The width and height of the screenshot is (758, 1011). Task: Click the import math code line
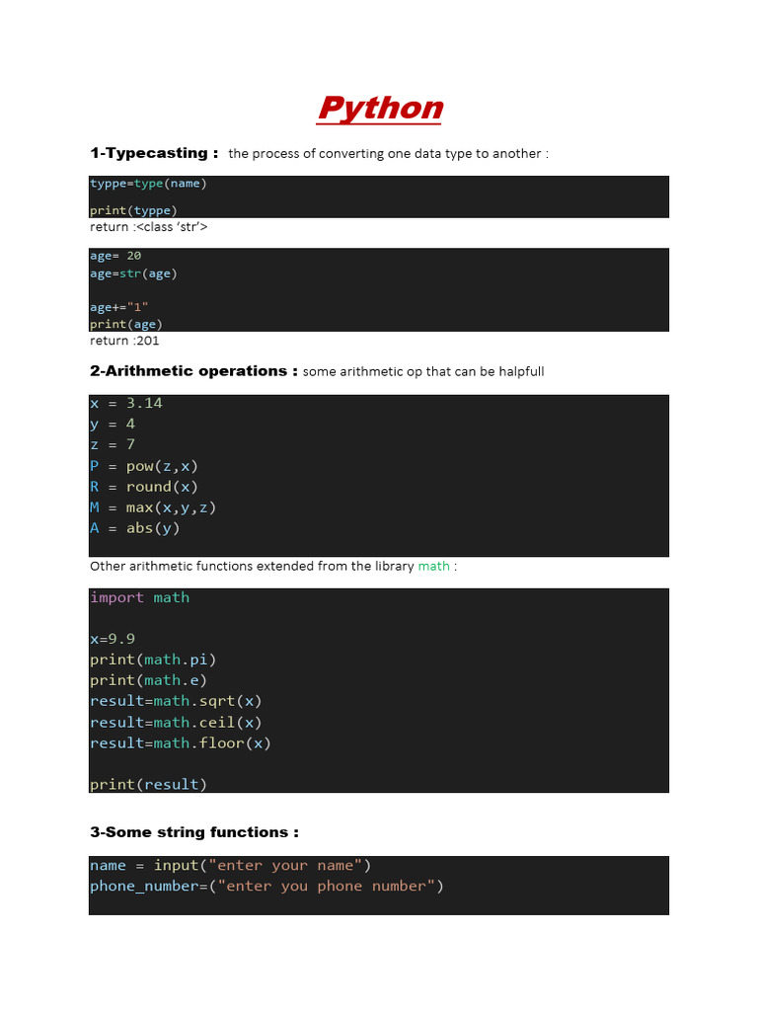[x=139, y=597]
